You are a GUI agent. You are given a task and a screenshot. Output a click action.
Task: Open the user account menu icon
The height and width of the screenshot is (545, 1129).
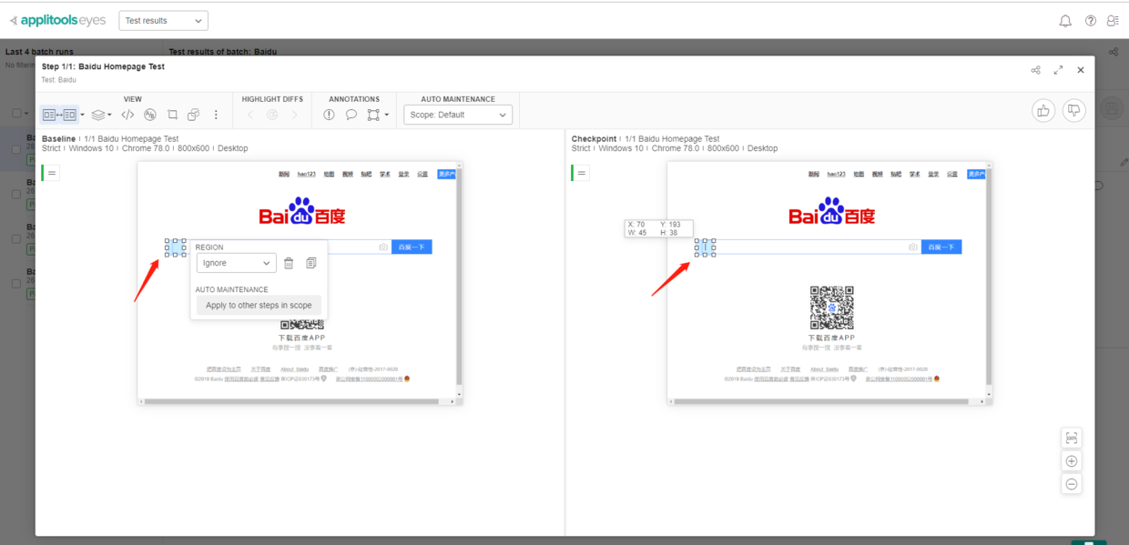(1113, 21)
